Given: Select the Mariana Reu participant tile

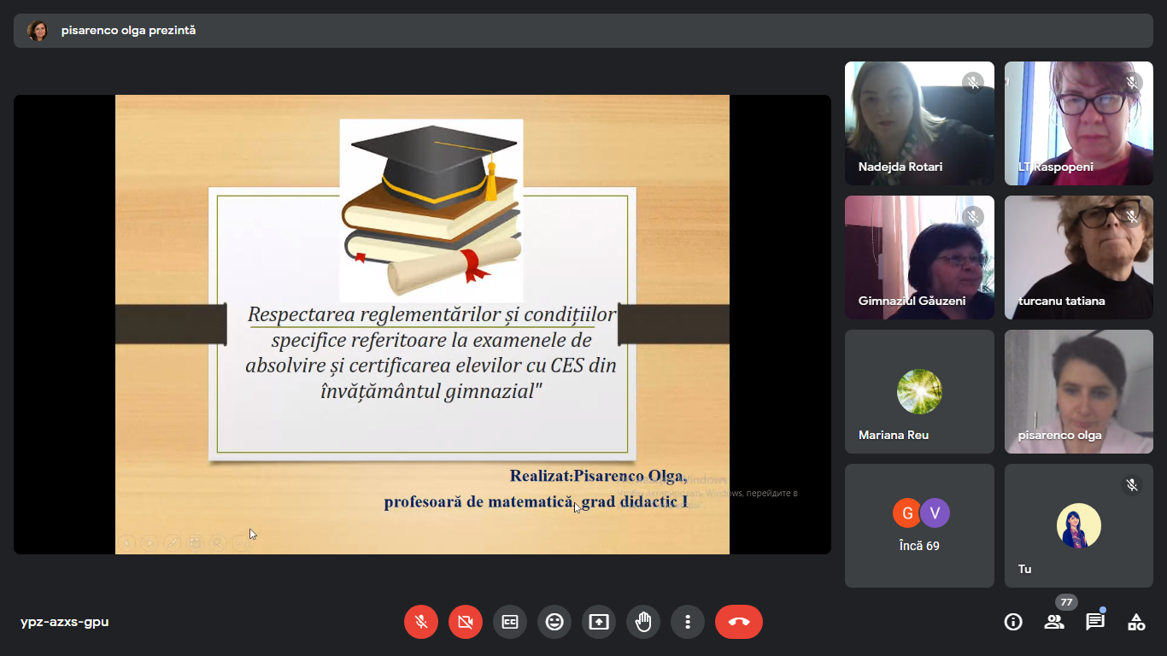Looking at the screenshot, I should coord(919,391).
